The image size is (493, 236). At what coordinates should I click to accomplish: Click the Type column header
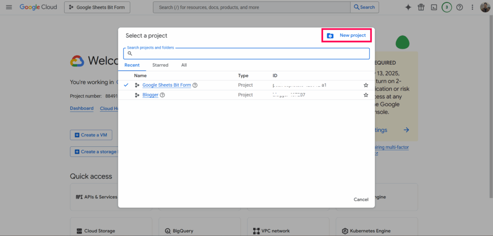pos(243,76)
